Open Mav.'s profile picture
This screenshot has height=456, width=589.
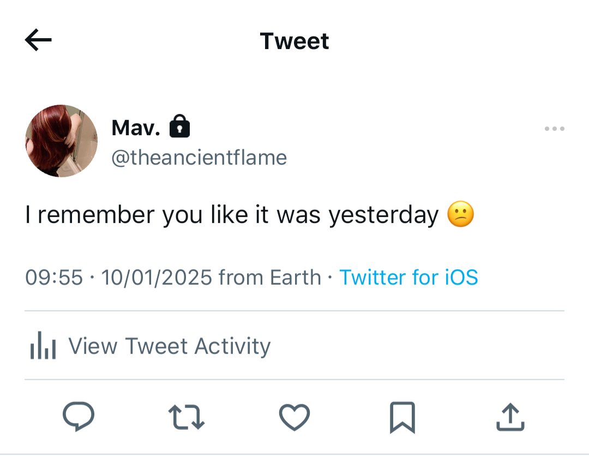point(61,141)
